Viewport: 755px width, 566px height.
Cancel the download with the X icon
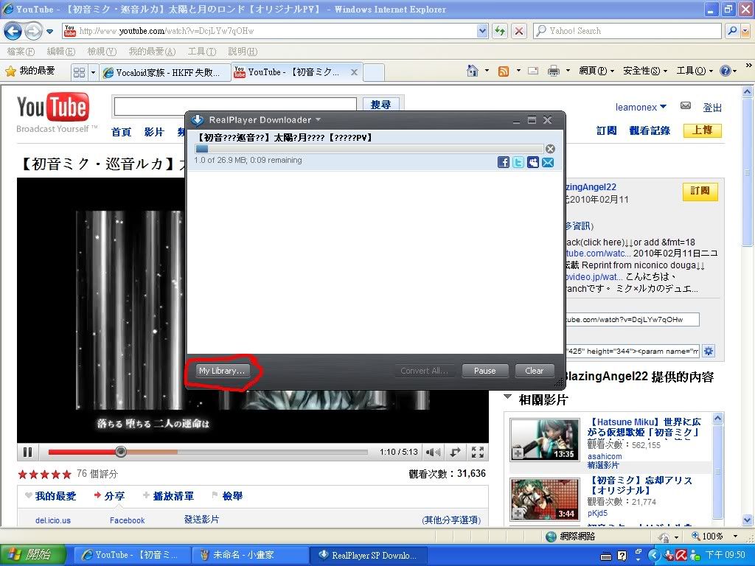point(550,149)
